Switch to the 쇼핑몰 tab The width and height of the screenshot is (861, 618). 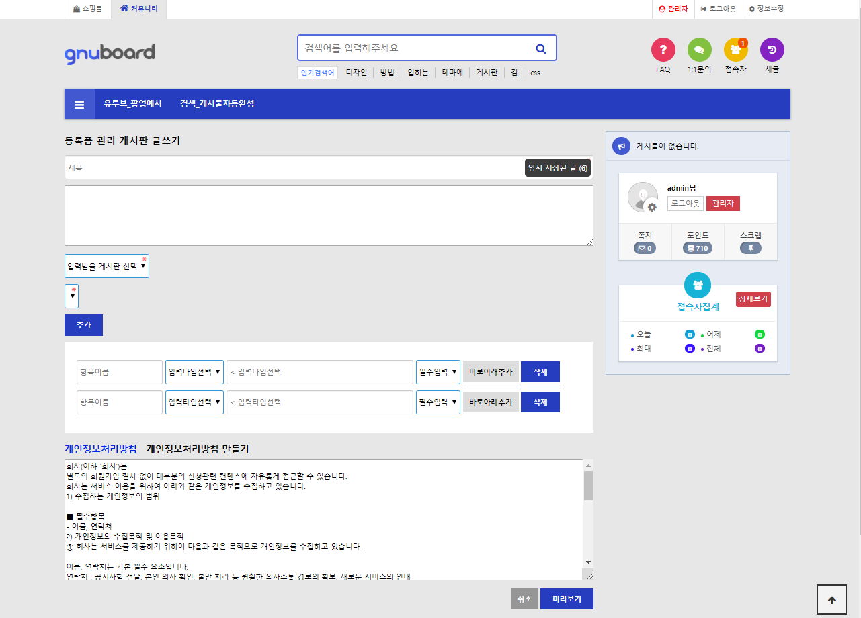coord(88,9)
